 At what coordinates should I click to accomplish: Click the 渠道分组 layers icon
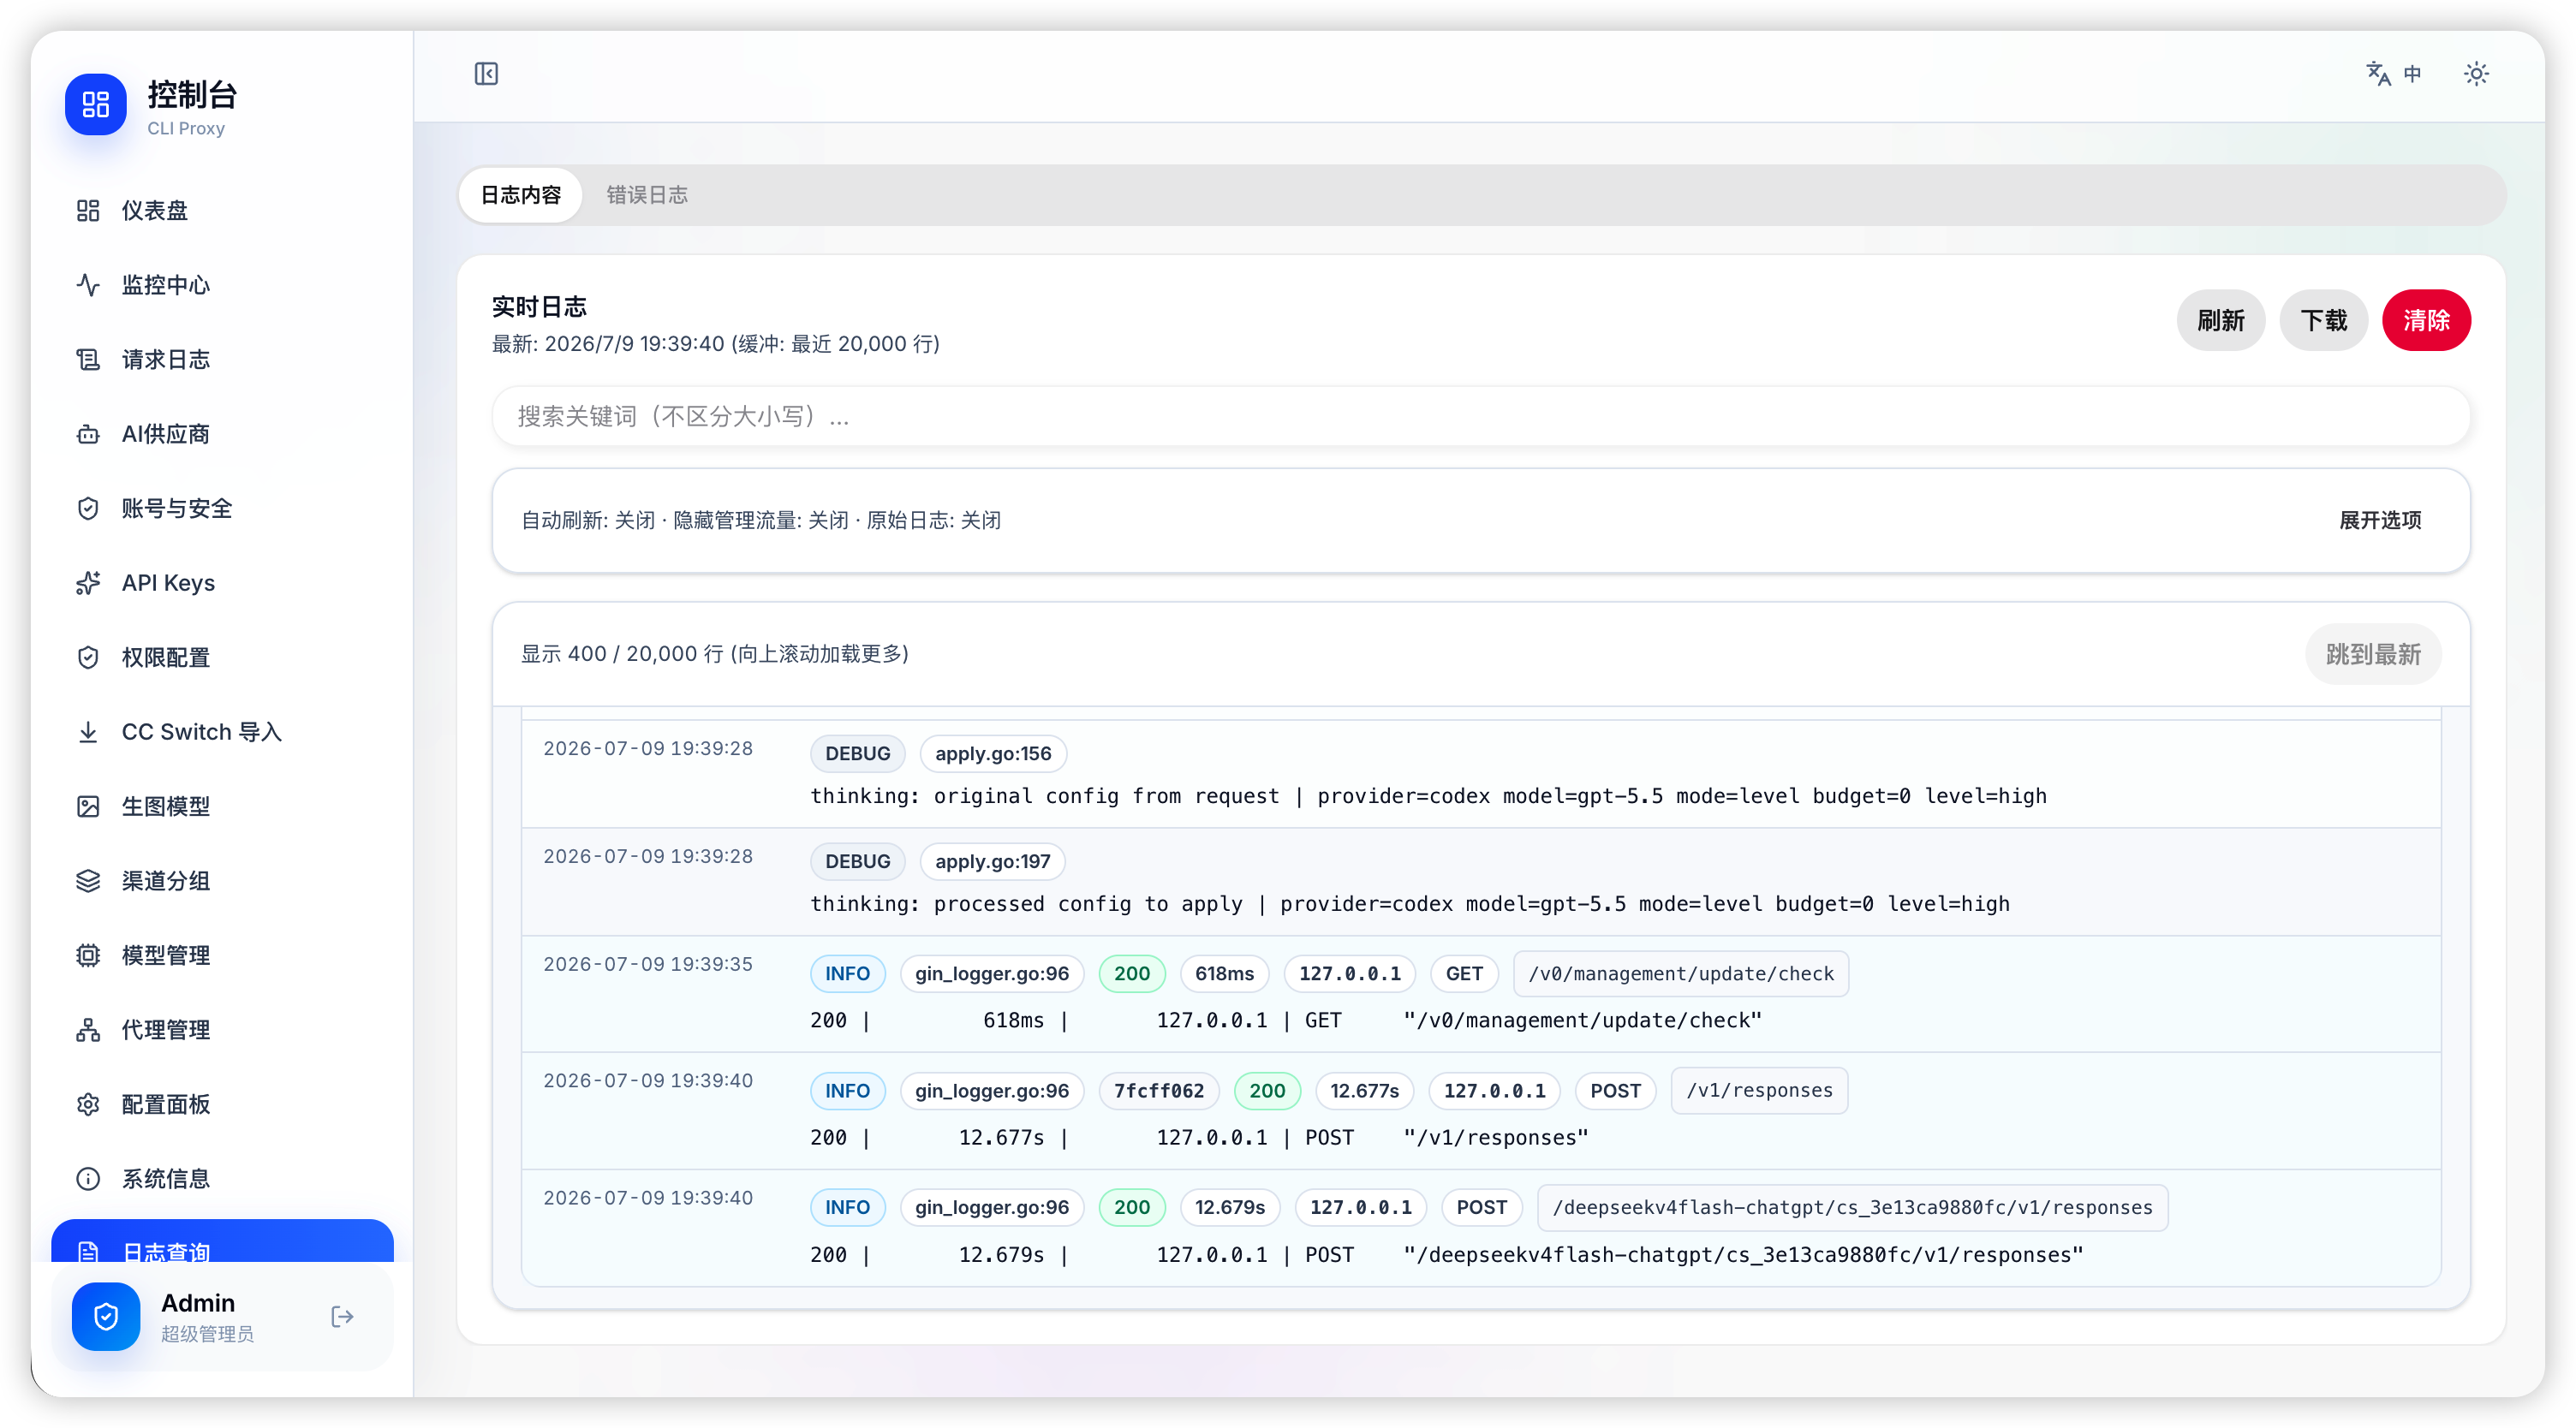coord(88,881)
